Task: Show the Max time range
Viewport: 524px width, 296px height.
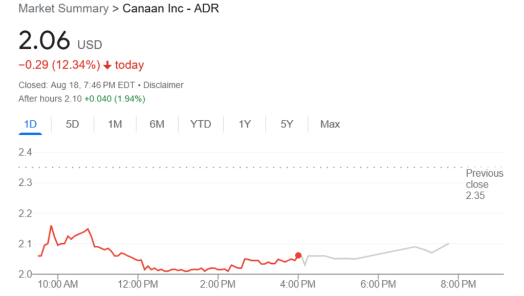Action: (x=330, y=124)
